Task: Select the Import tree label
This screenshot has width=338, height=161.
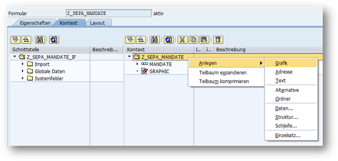Action: (42, 64)
